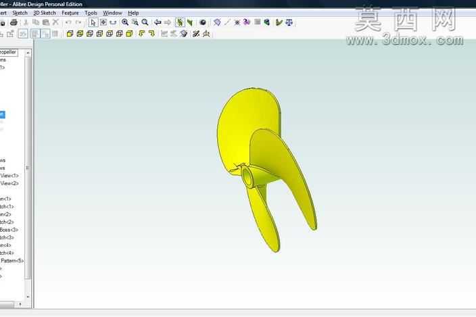Click the yellow corner arrow pointing down-left
Image resolution: width=476 pixels, height=317 pixels.
(141, 33)
